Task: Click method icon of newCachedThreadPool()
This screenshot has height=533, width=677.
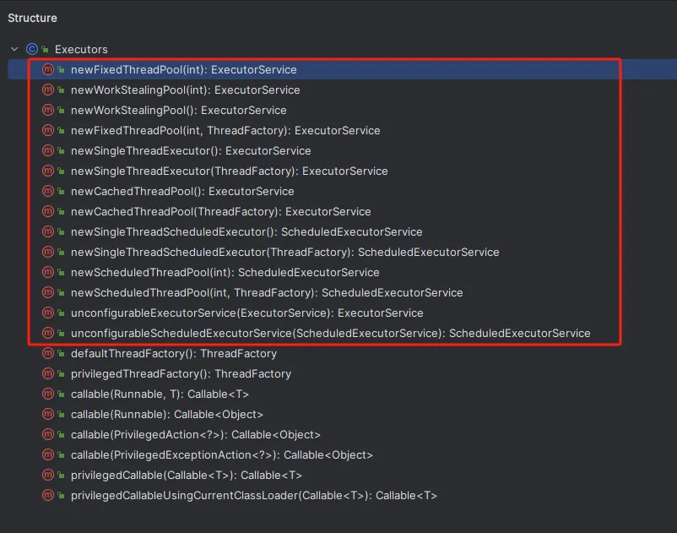Action: tap(48, 192)
